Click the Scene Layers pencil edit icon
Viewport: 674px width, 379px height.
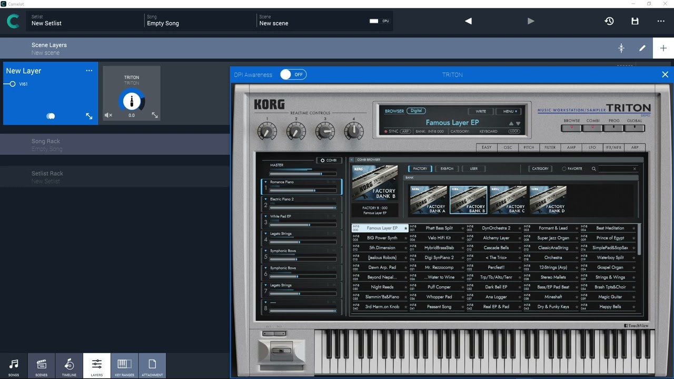pos(642,48)
